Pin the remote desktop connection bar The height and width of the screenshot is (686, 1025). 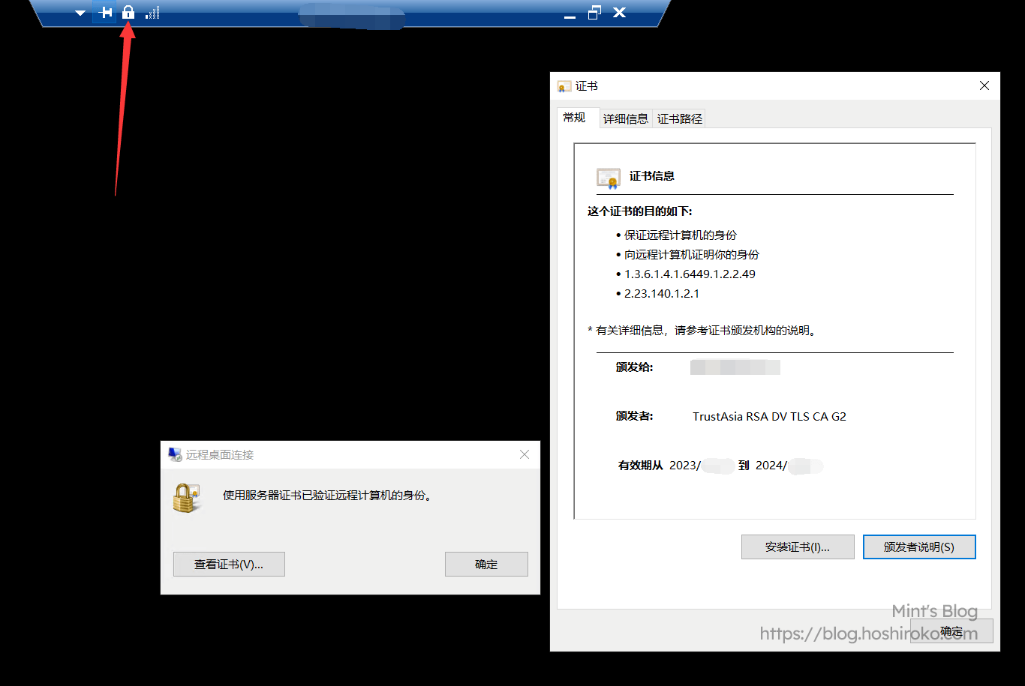tap(105, 12)
